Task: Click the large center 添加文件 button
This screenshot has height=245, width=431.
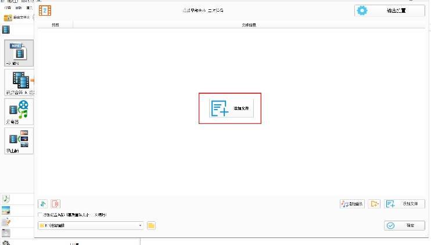Action: tap(231, 108)
